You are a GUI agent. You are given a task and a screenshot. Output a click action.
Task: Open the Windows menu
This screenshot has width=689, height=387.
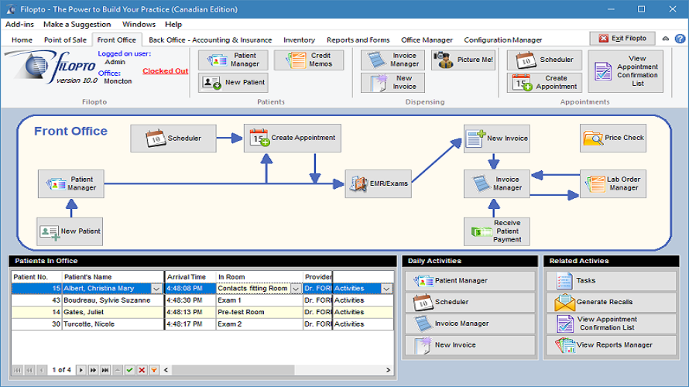point(139,25)
